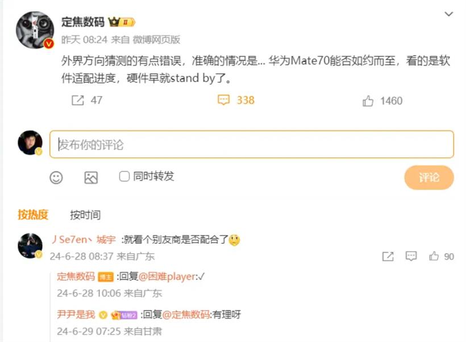Reply to J Se7en's comment via bubble icon
The image size is (466, 342).
411,256
